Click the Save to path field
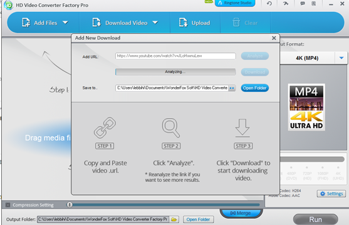Screen dimensions: 349x225 tap(172, 88)
